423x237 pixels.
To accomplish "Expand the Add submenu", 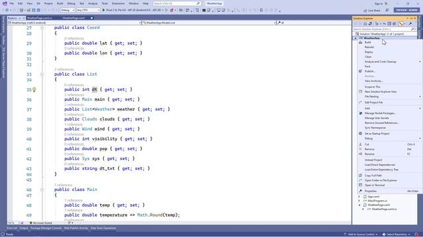I will [367, 109].
